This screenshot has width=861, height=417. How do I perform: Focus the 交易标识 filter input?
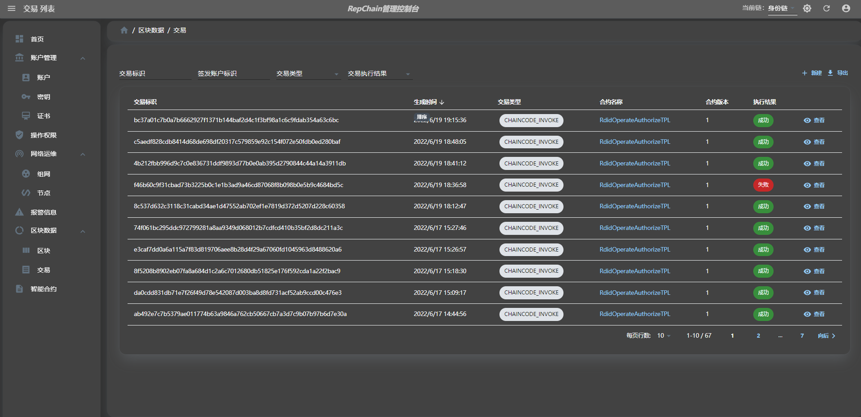pos(155,73)
